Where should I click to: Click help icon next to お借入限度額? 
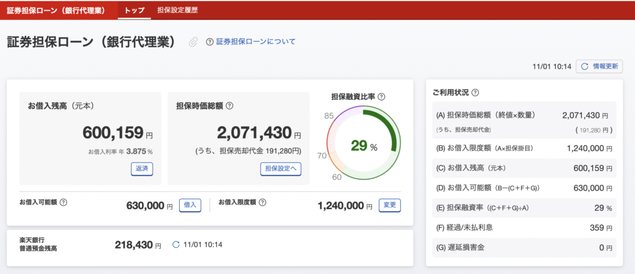pyautogui.click(x=262, y=202)
